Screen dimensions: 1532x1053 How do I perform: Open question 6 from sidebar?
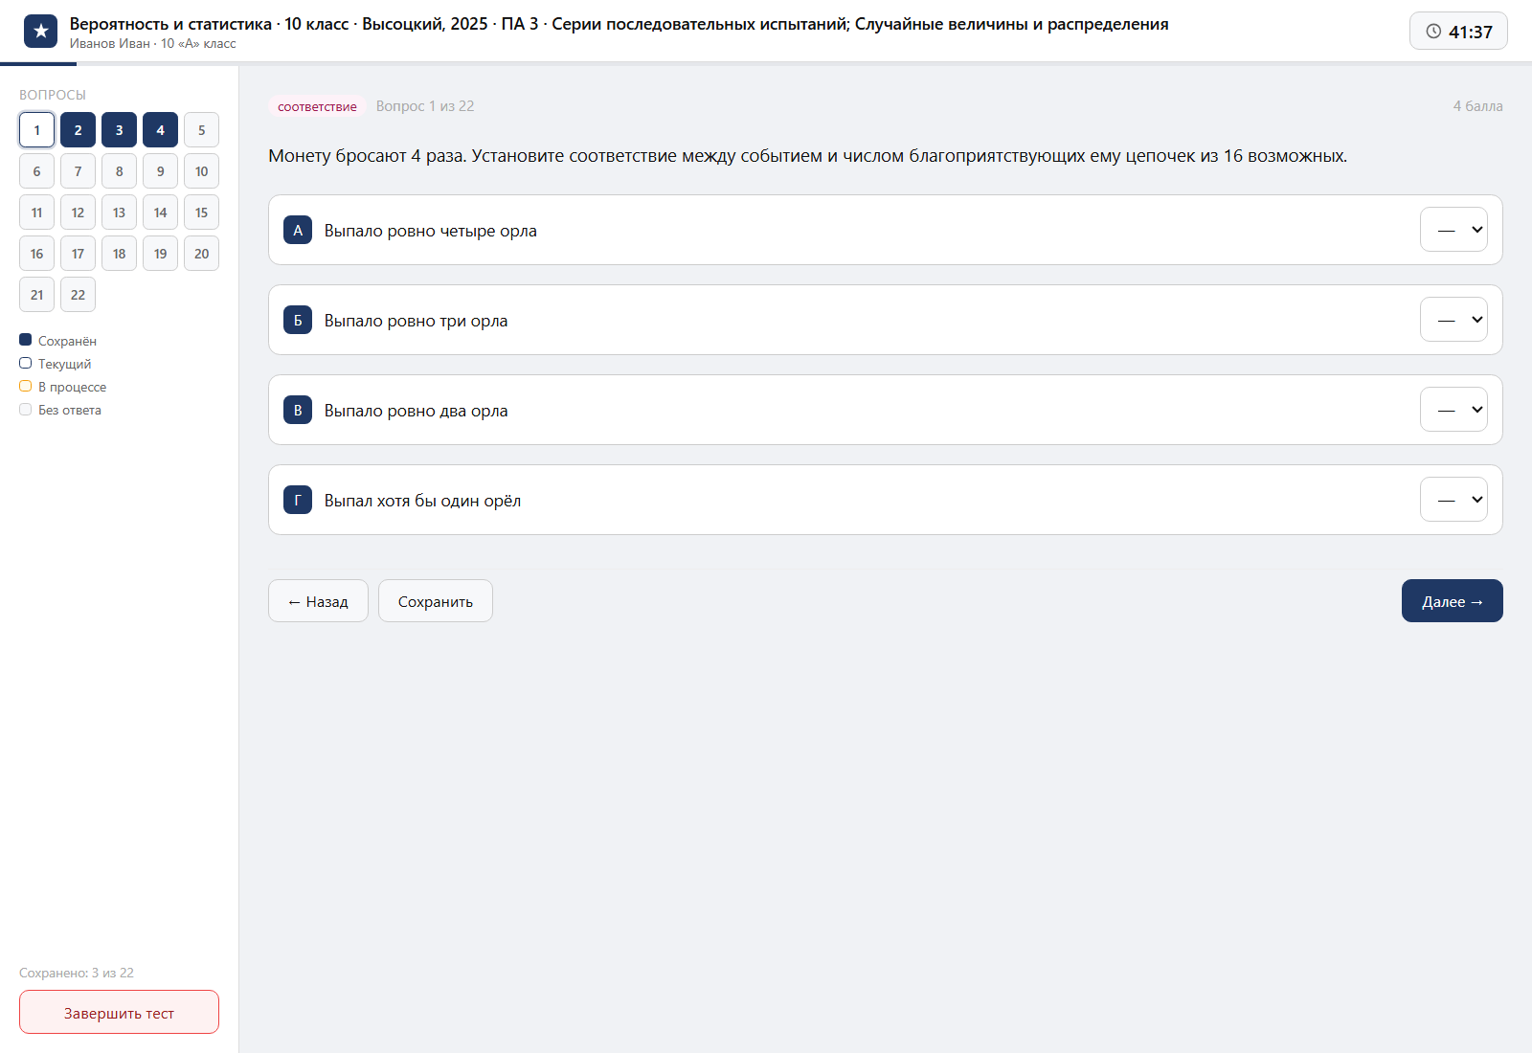(36, 171)
